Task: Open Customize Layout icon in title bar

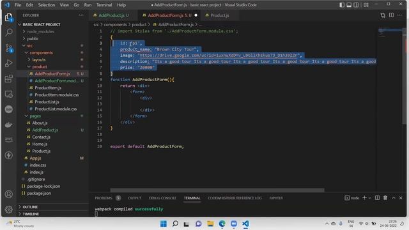Action: pos(366,4)
